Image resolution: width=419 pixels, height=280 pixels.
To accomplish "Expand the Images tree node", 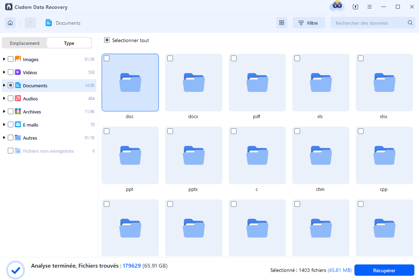I will [x=4, y=59].
